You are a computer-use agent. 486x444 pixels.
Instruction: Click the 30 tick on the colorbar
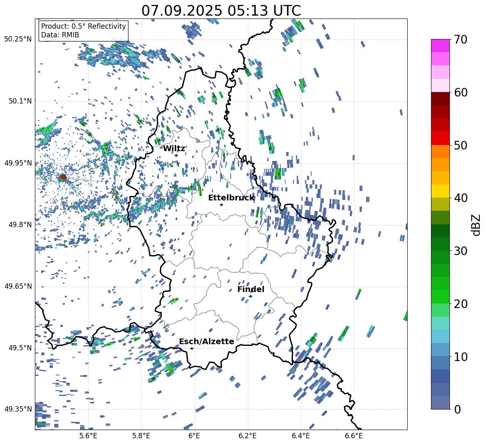461,251
